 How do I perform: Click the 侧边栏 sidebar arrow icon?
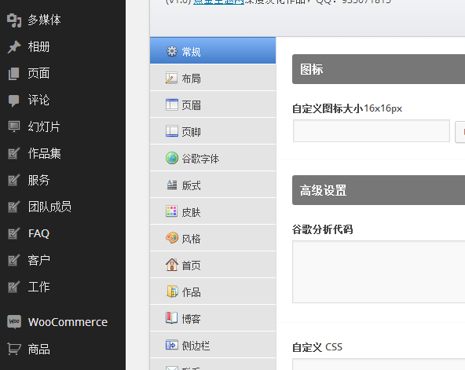click(x=172, y=345)
